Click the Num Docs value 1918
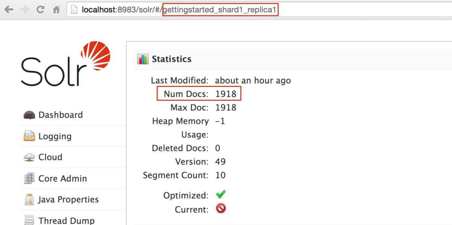This screenshot has width=452, height=225. click(x=226, y=94)
